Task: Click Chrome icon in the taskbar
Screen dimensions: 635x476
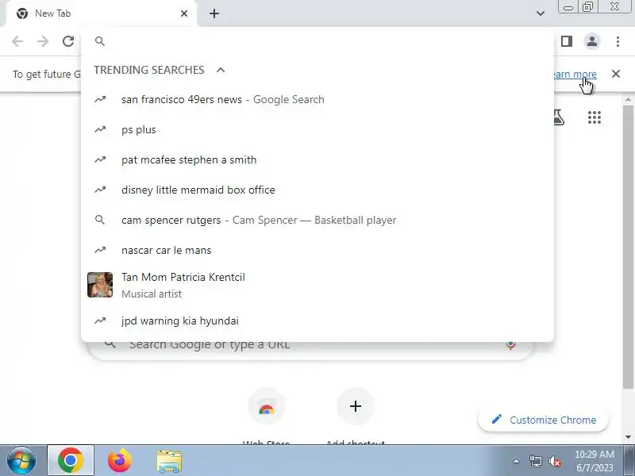Action: tap(71, 461)
